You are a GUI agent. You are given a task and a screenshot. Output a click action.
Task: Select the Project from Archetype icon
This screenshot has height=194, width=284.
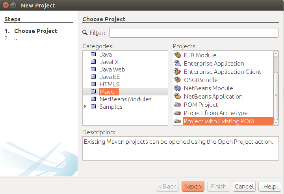click(x=178, y=113)
